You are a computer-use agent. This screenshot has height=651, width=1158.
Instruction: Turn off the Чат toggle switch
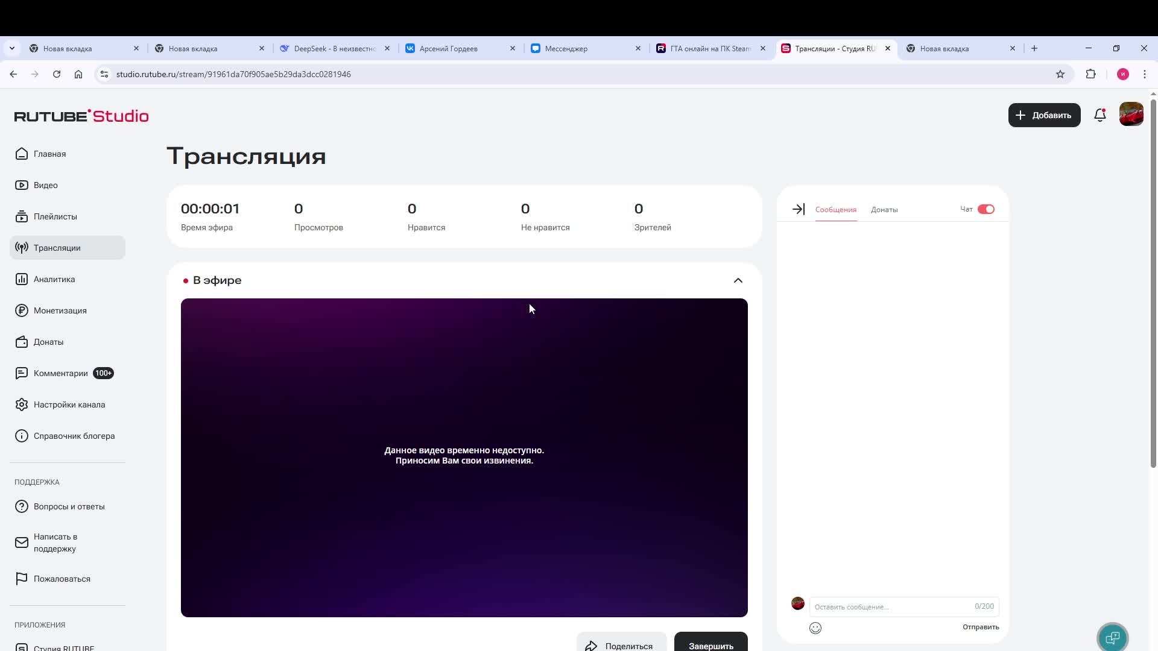(x=986, y=209)
